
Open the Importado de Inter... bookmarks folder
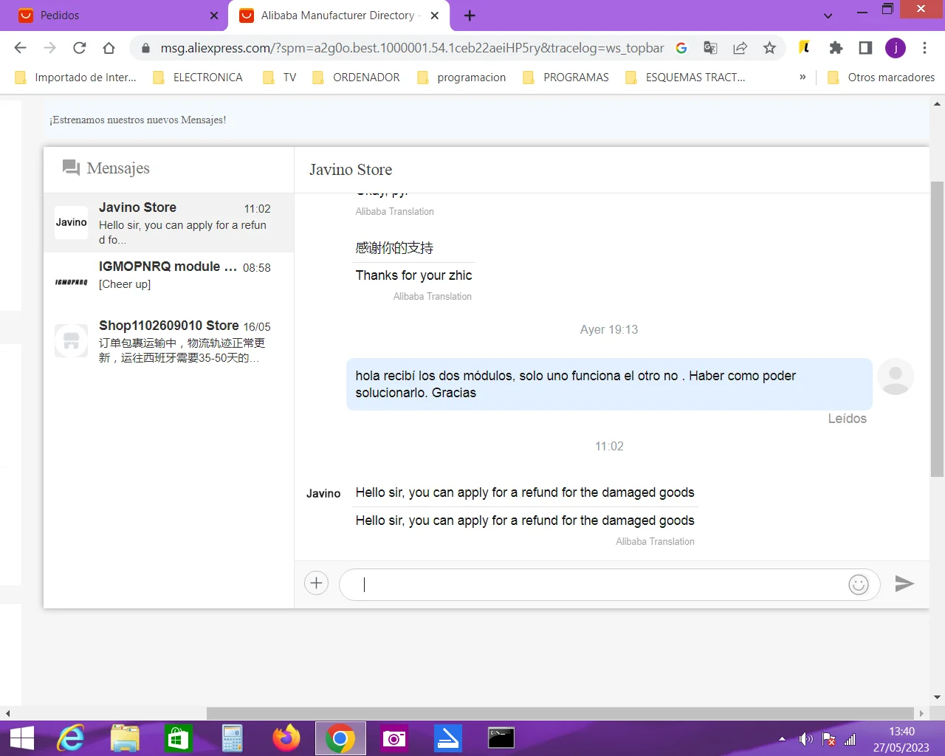tap(76, 78)
